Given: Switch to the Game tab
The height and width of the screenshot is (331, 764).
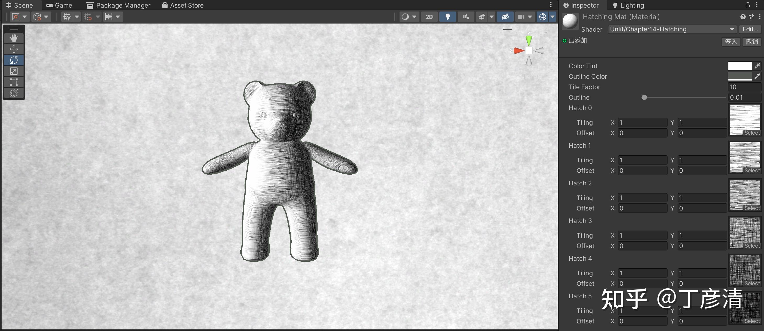Looking at the screenshot, I should [59, 5].
